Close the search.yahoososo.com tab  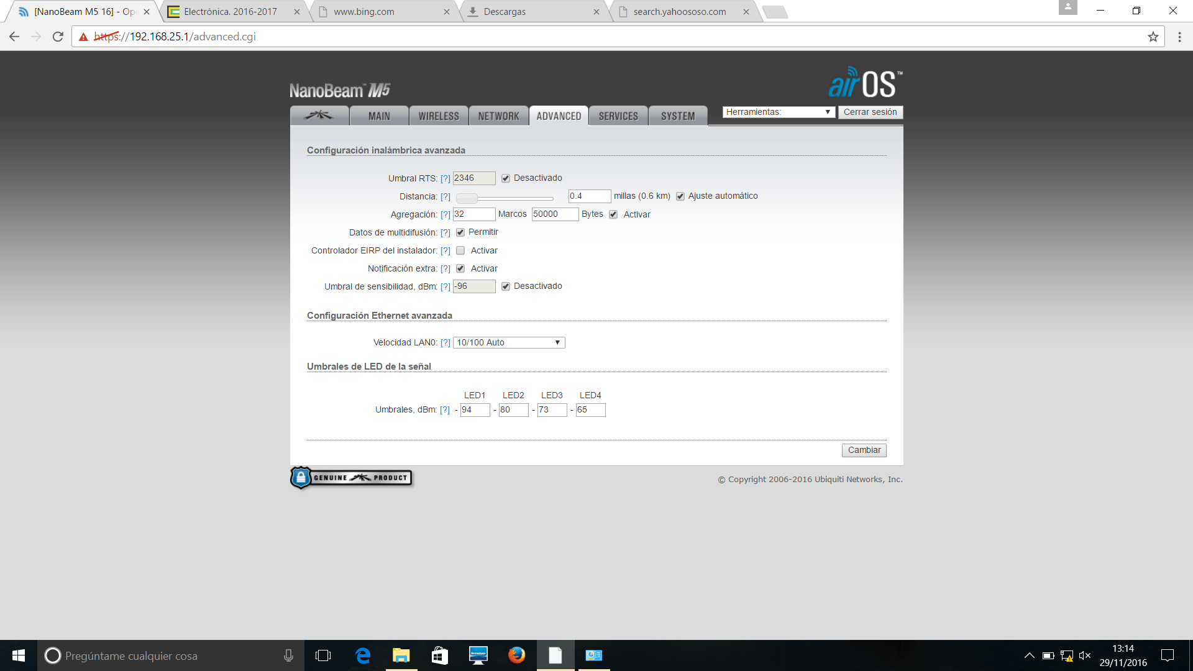pyautogui.click(x=746, y=12)
